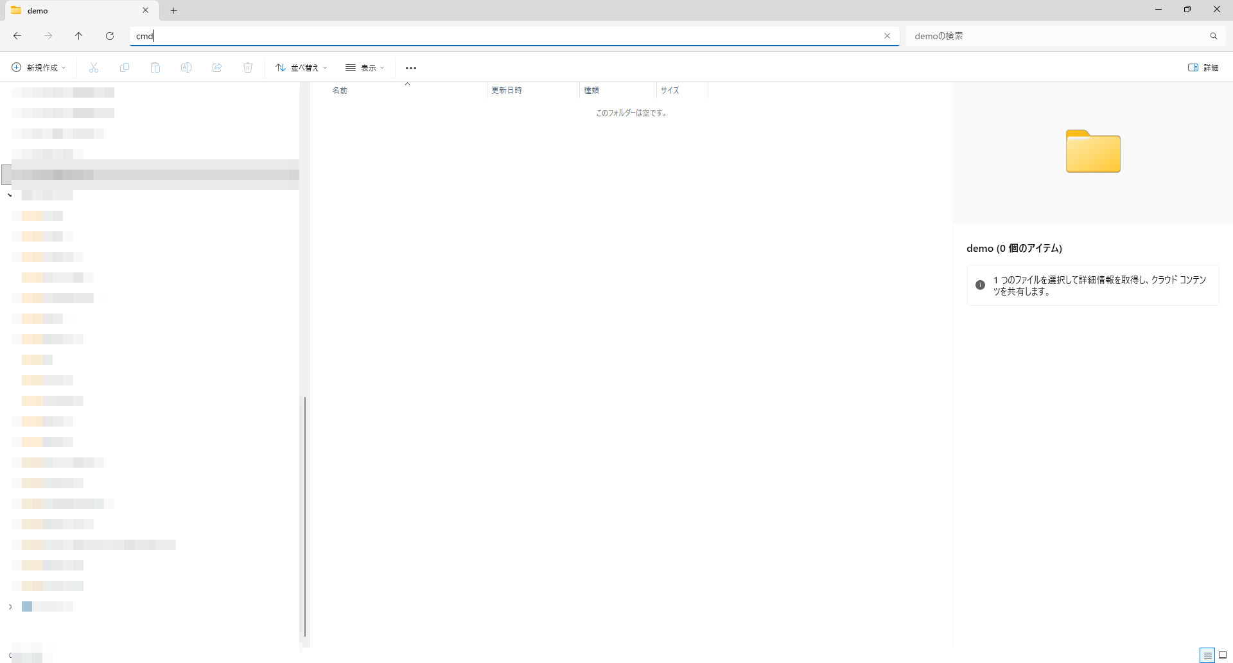
Task: Click the demo (0 個のアイテム) title
Action: [1014, 248]
